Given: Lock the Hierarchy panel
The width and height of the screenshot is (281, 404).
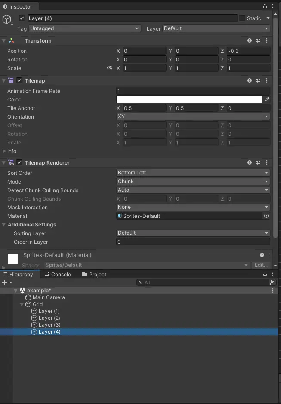Looking at the screenshot, I should (x=265, y=274).
